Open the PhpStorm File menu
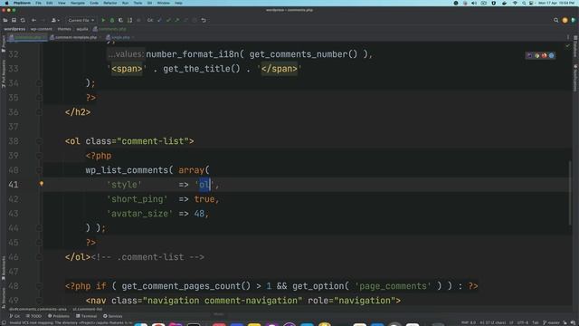Viewport: 579px width, 326px height. [38, 3]
